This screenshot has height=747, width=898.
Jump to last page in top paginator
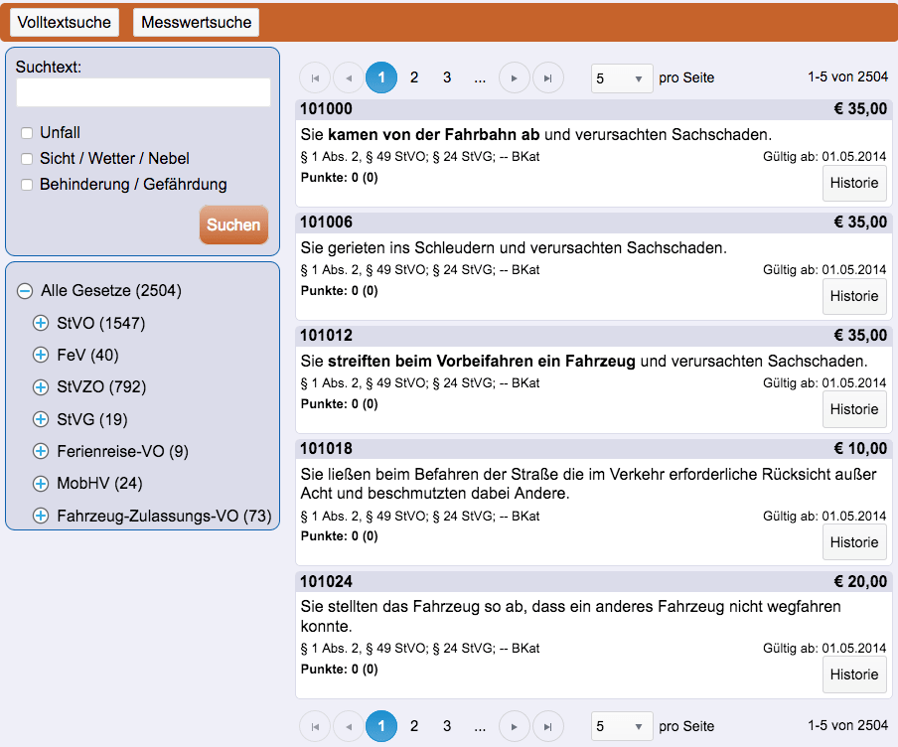click(x=547, y=77)
